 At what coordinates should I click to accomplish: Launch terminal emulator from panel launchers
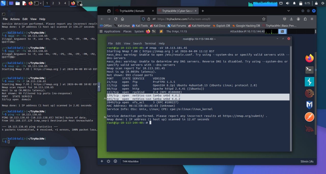click(36, 3)
